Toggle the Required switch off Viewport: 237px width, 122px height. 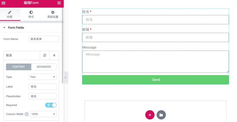[x=51, y=105]
